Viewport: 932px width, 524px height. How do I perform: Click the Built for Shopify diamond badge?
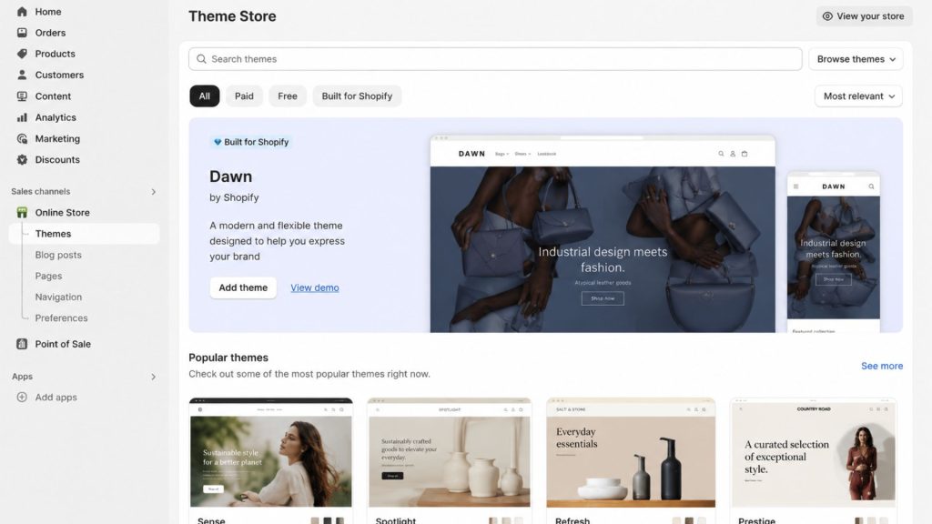pos(251,142)
